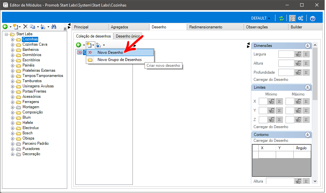Click formula button for X minimum limit
326x193 pixels.
click(x=271, y=102)
